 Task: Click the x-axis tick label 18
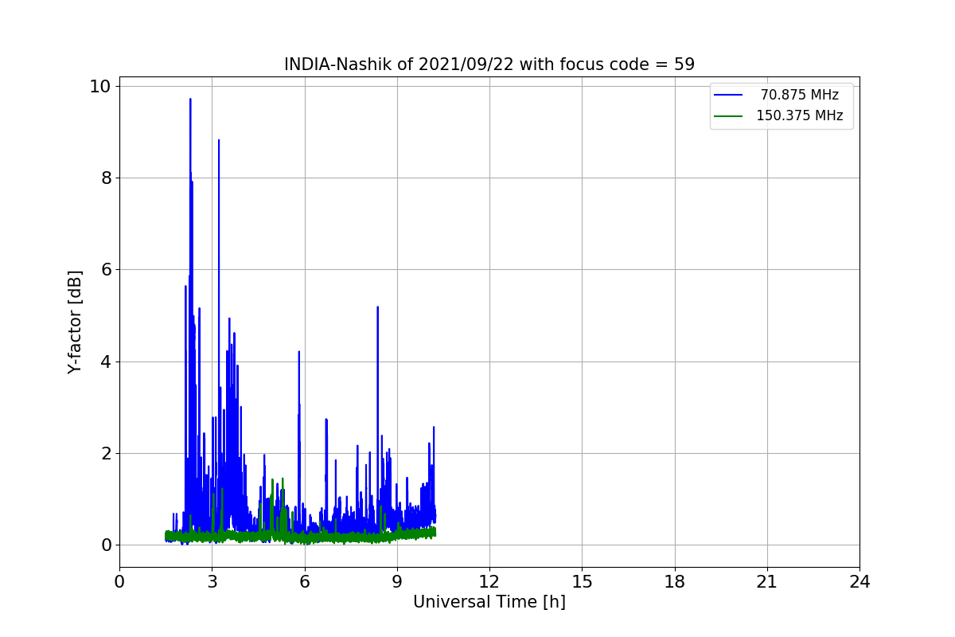675,582
